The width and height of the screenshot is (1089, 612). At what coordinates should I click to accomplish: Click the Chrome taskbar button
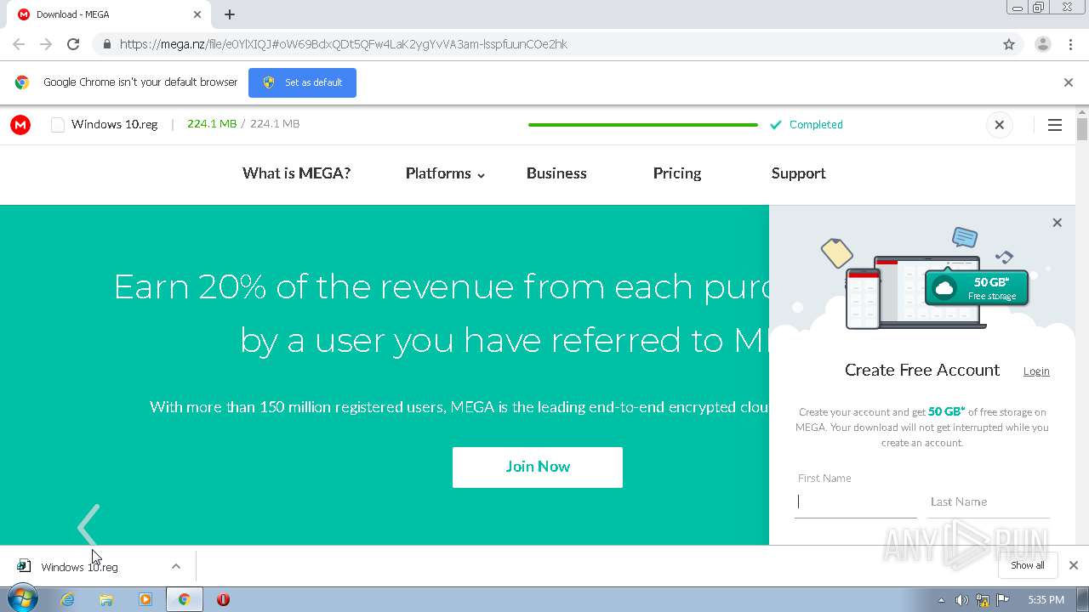pos(184,599)
